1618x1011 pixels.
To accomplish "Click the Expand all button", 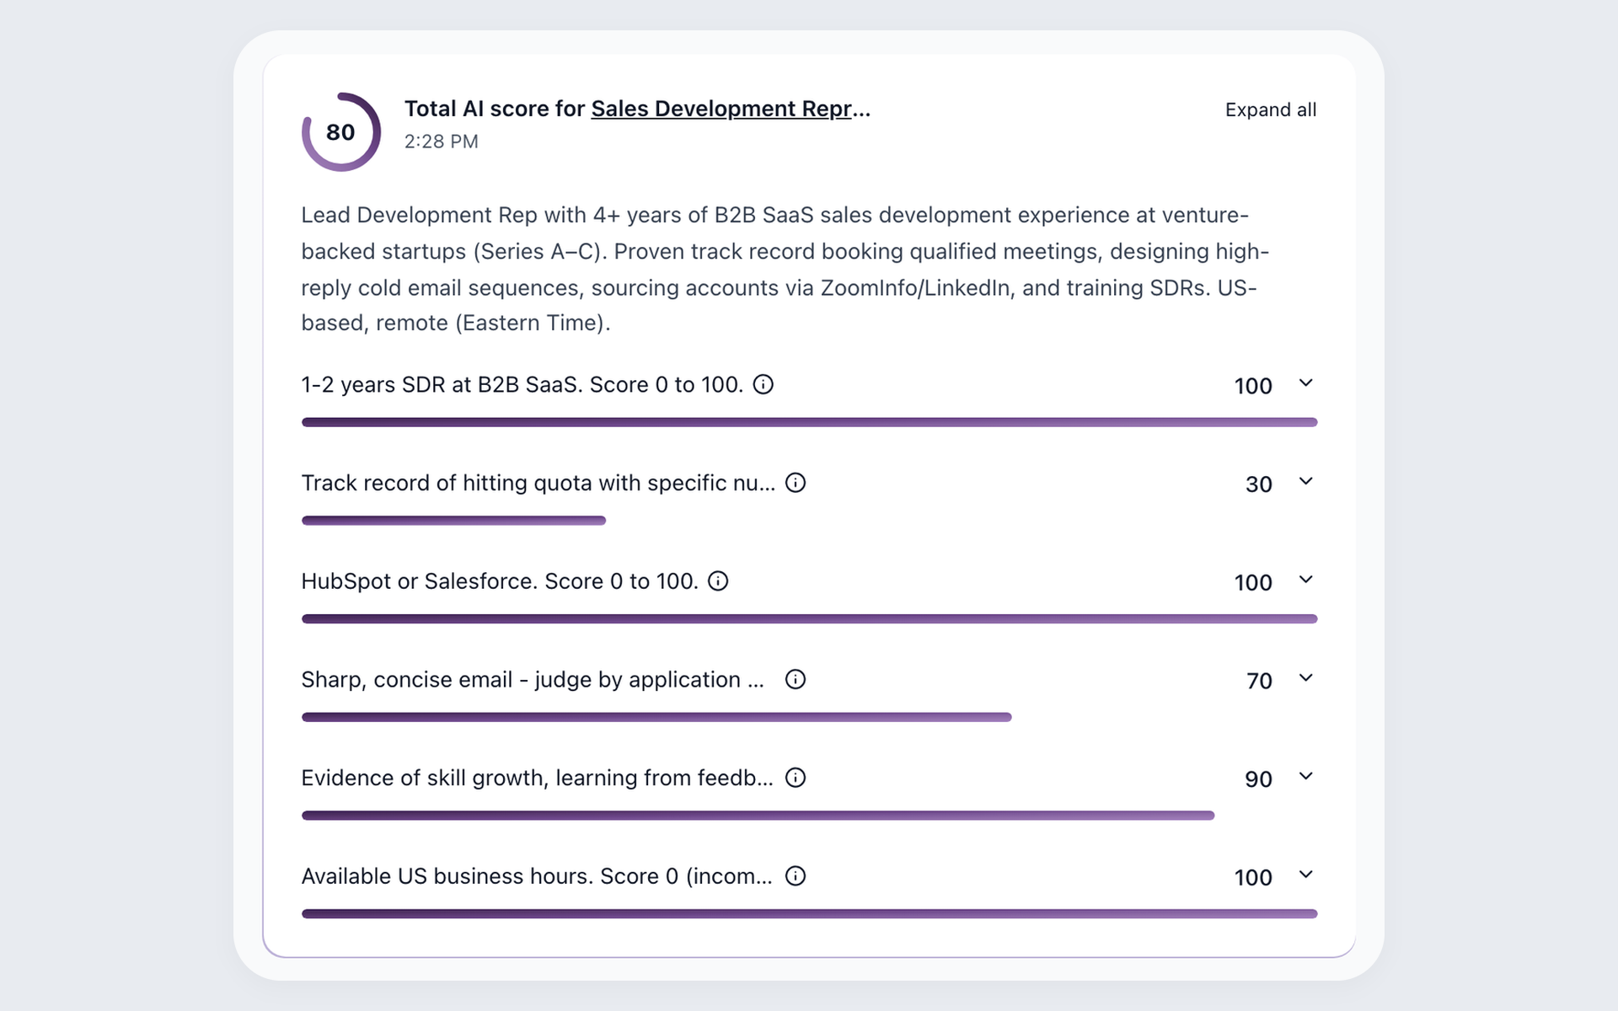I will (x=1271, y=110).
